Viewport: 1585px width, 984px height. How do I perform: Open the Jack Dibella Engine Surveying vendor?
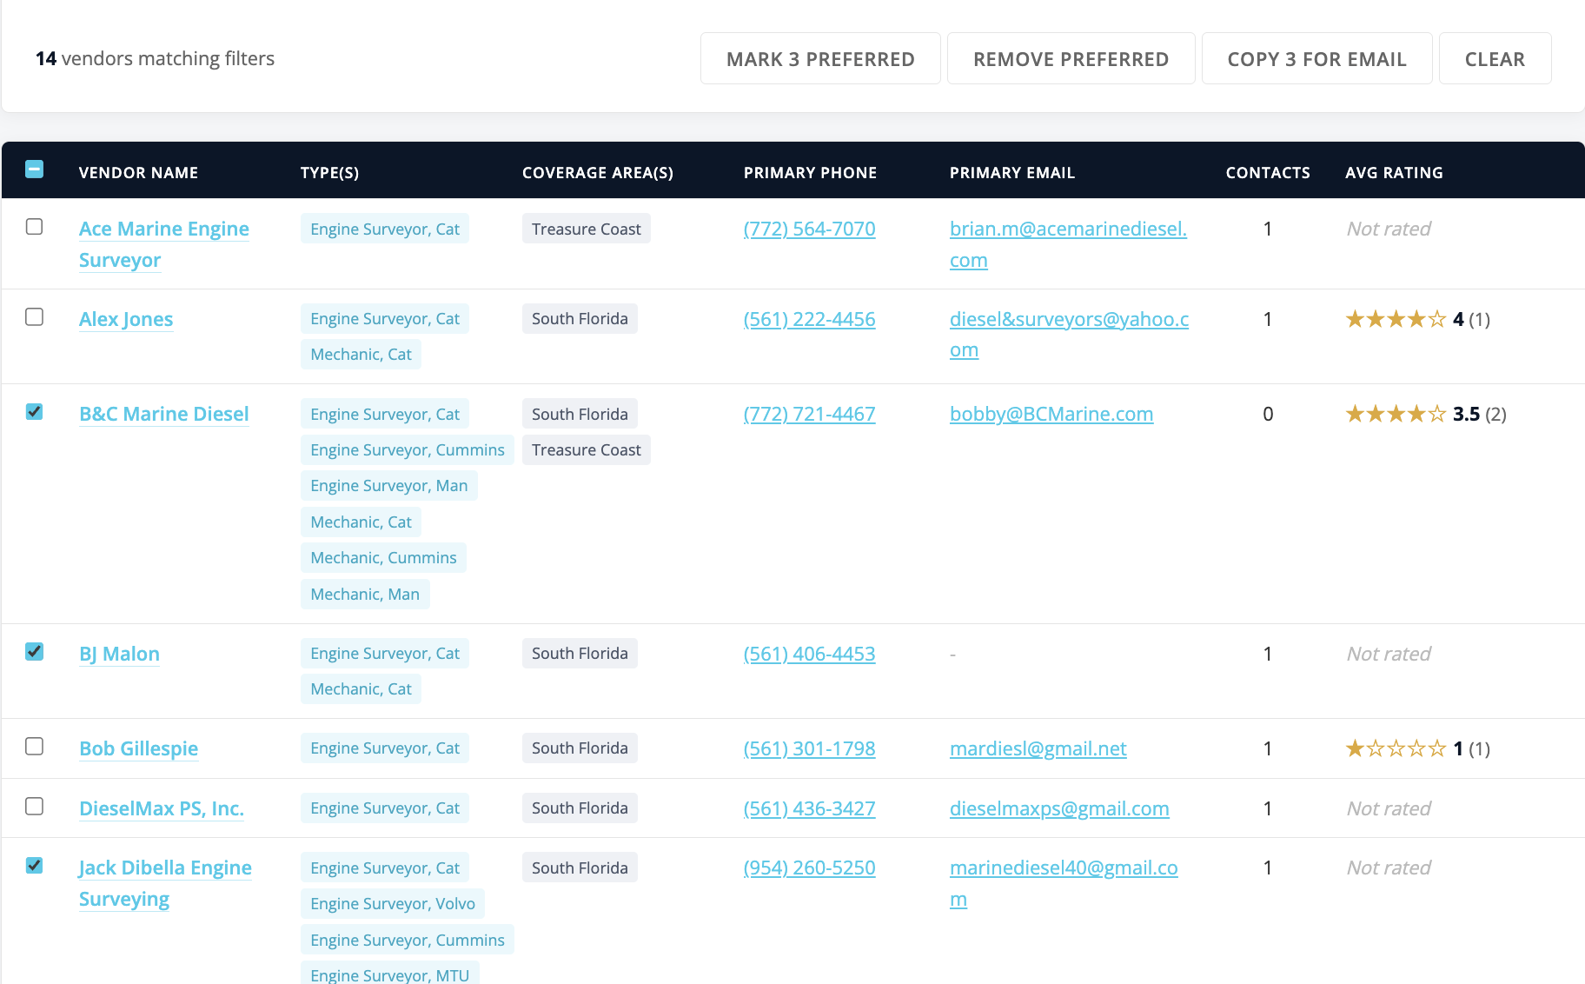(165, 883)
